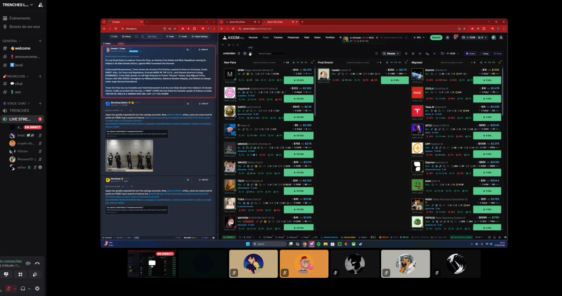
Task: Click the COOLA CocaCola token logo
Action: tap(417, 93)
